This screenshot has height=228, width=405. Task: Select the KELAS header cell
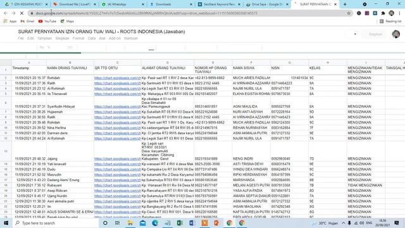328,70
